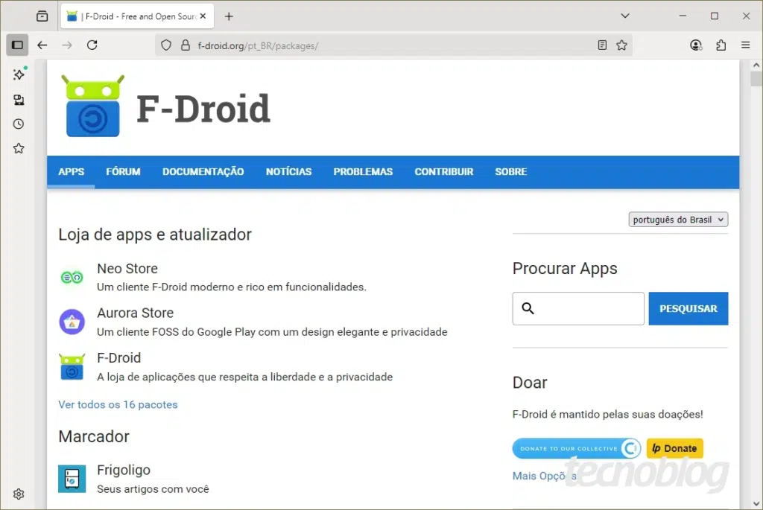Reload the current page
Screen dimensions: 763x510
(x=92, y=45)
